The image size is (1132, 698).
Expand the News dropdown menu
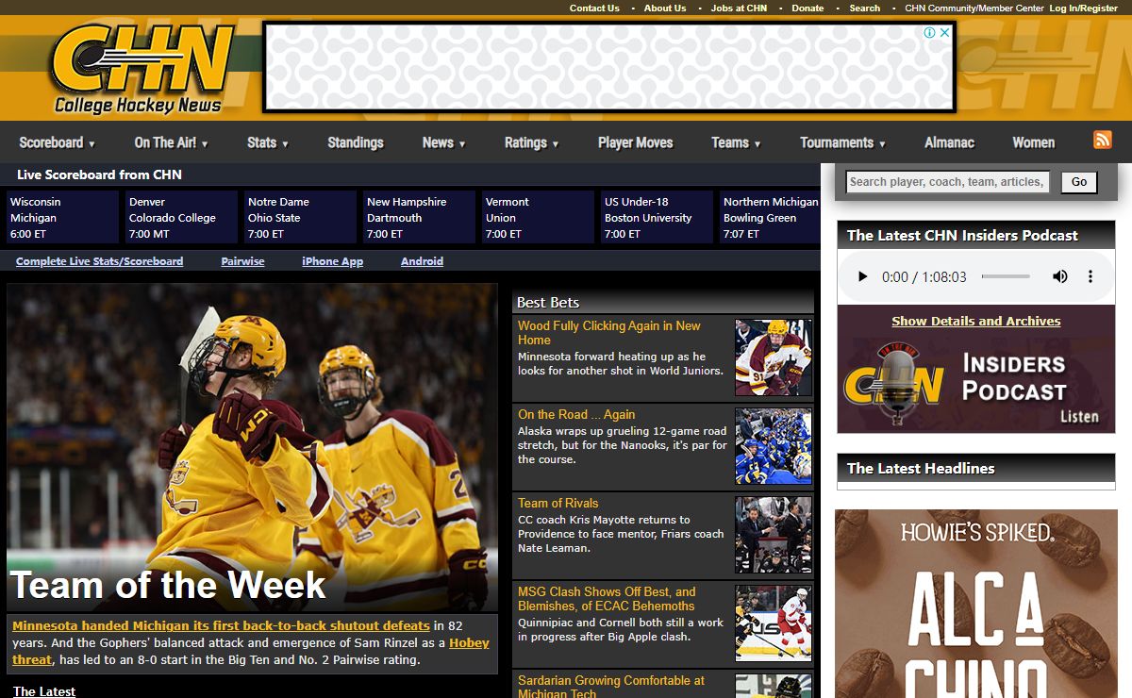click(444, 142)
